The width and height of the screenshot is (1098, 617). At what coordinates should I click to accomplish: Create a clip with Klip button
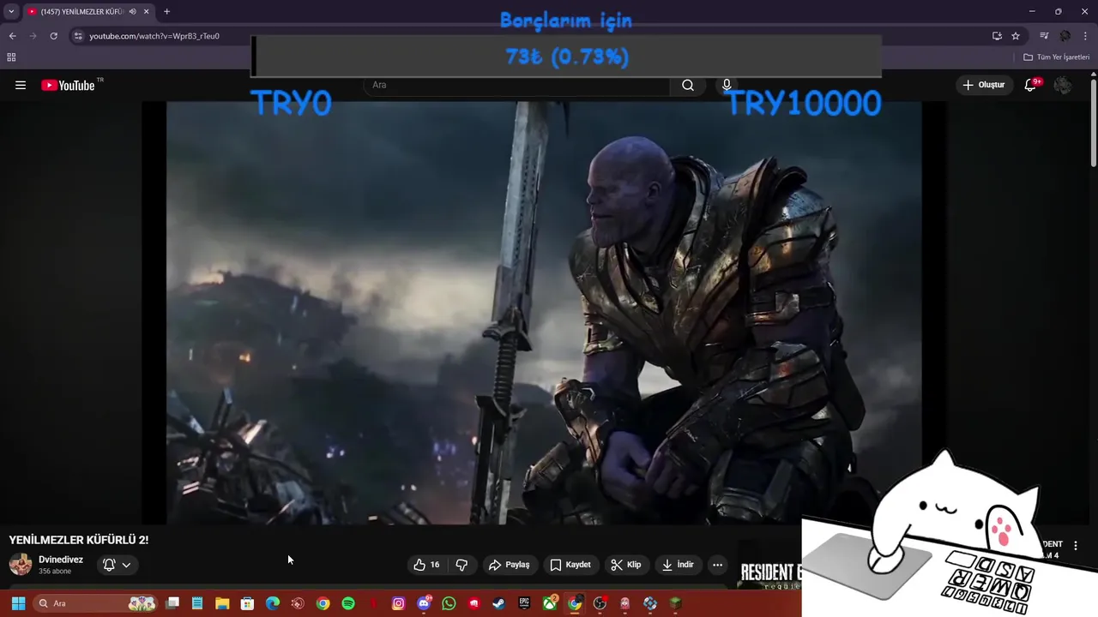(x=626, y=565)
